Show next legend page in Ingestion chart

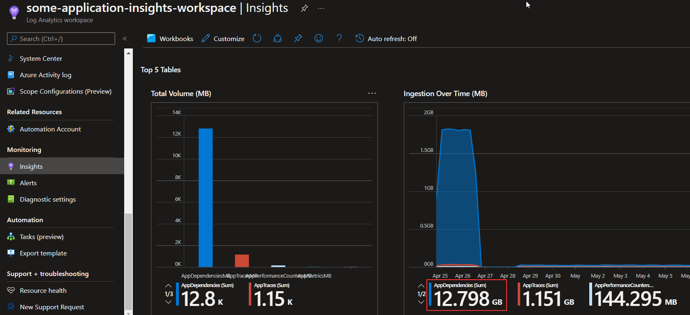point(421,302)
